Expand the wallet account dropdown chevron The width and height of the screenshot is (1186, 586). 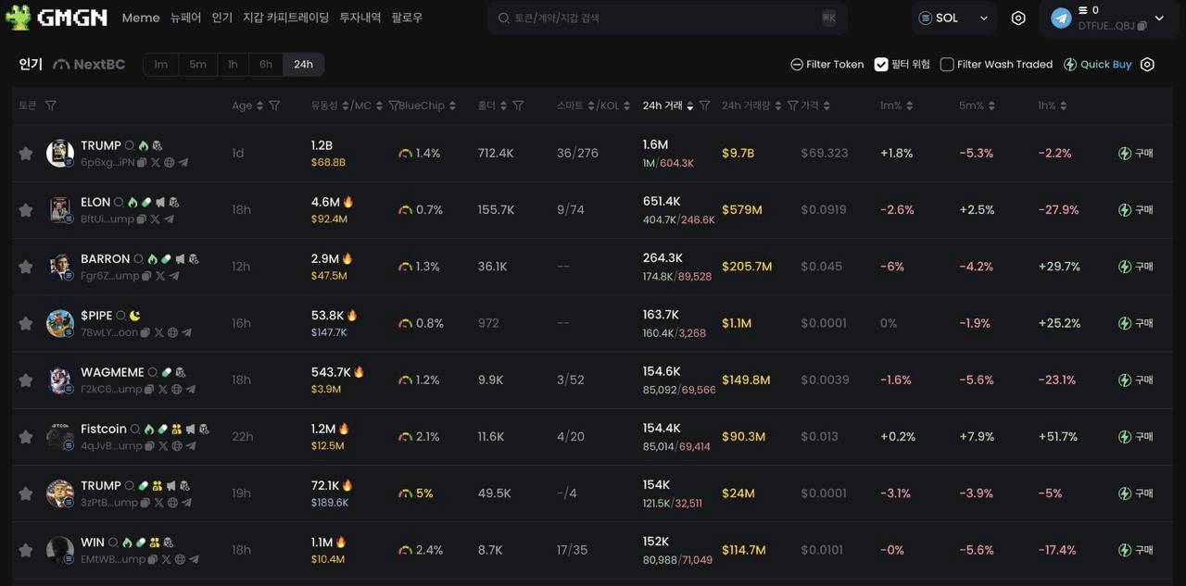pos(1159,19)
